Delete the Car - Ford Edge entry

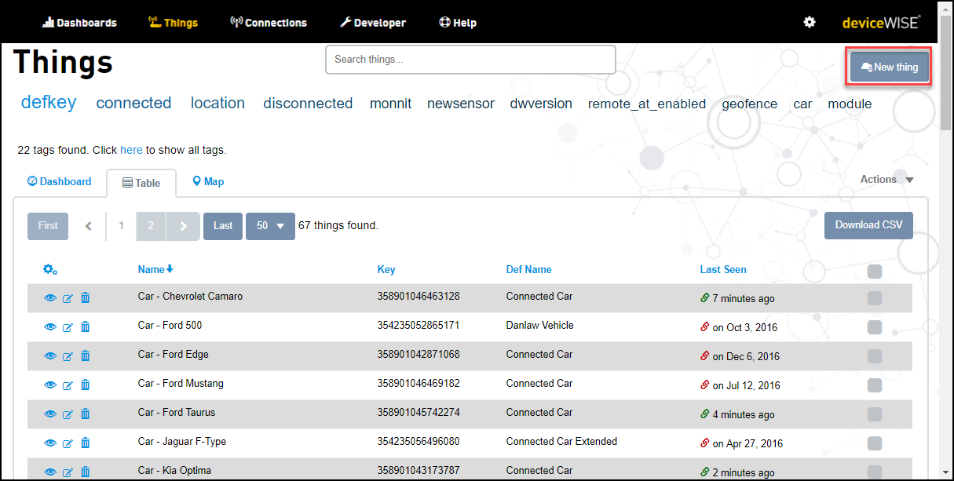86,355
